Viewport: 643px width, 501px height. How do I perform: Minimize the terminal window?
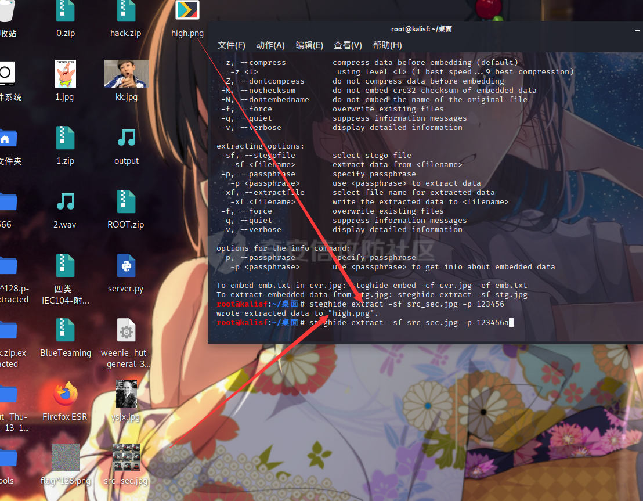click(x=637, y=30)
